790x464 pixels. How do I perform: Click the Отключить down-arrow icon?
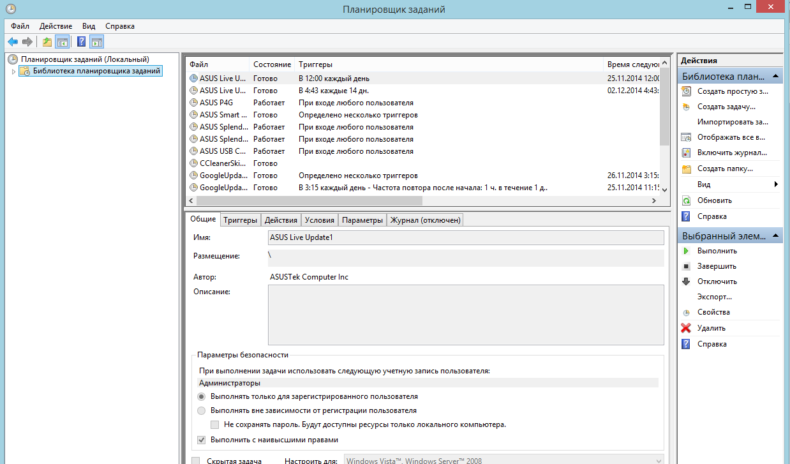click(x=686, y=281)
